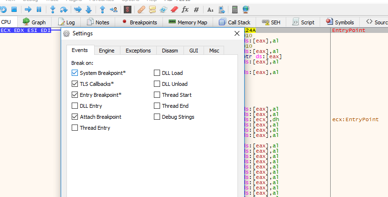Enable DLL Load break option
The image size is (388, 197).
click(x=157, y=73)
